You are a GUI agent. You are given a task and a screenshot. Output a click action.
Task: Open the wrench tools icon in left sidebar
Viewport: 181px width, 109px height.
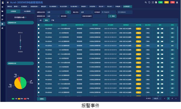2,28
